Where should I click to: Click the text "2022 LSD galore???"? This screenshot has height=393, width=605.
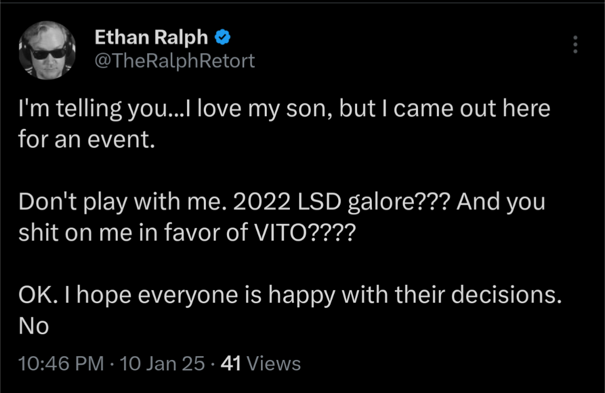tap(341, 202)
